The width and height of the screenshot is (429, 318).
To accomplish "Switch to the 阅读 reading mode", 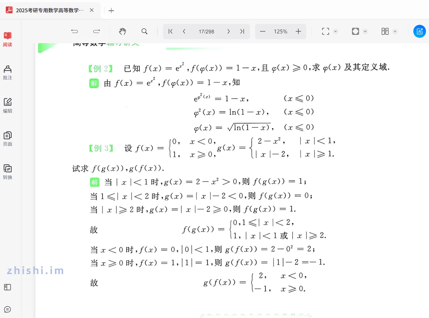I will coord(7,39).
